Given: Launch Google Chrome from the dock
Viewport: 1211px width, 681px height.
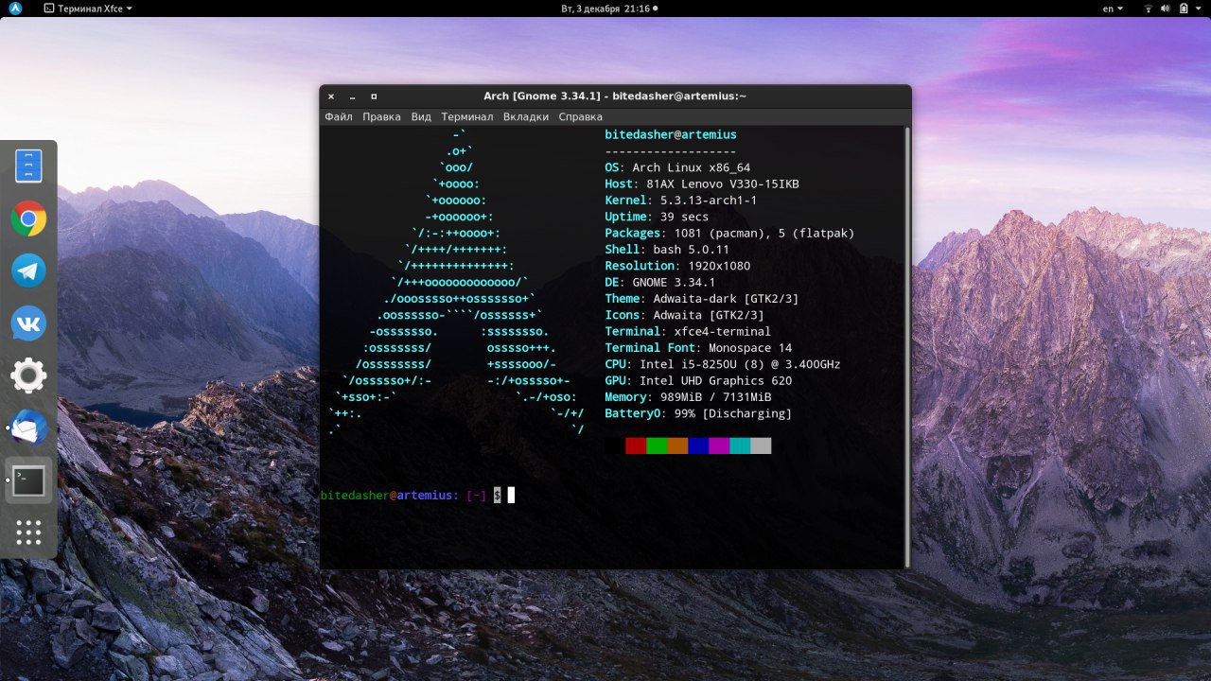Looking at the screenshot, I should pos(28,219).
